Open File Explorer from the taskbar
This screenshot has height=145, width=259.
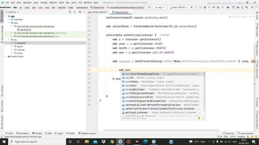[x=87, y=141]
